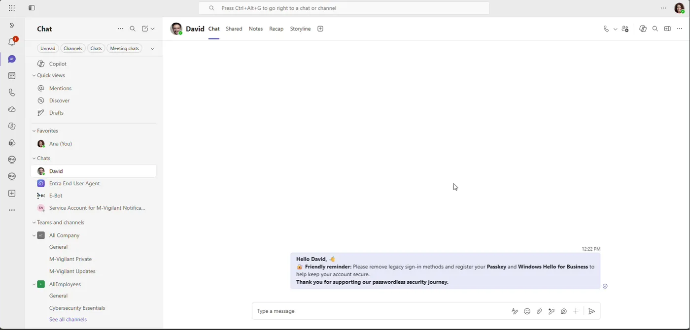This screenshot has height=330, width=690.
Task: Select the Chat tab in David's conversation
Action: click(x=214, y=29)
